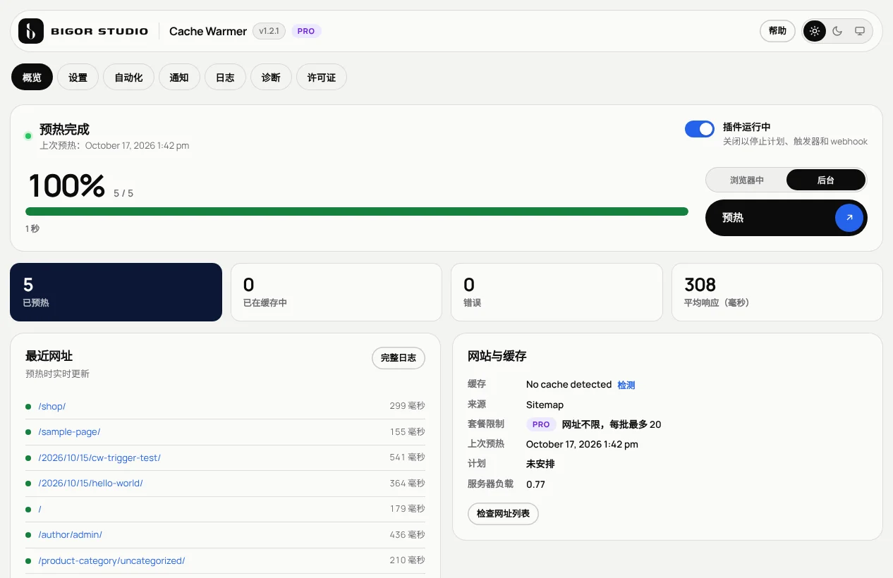Image resolution: width=893 pixels, height=578 pixels.
Task: Open the 自动化 tab
Action: pos(128,78)
